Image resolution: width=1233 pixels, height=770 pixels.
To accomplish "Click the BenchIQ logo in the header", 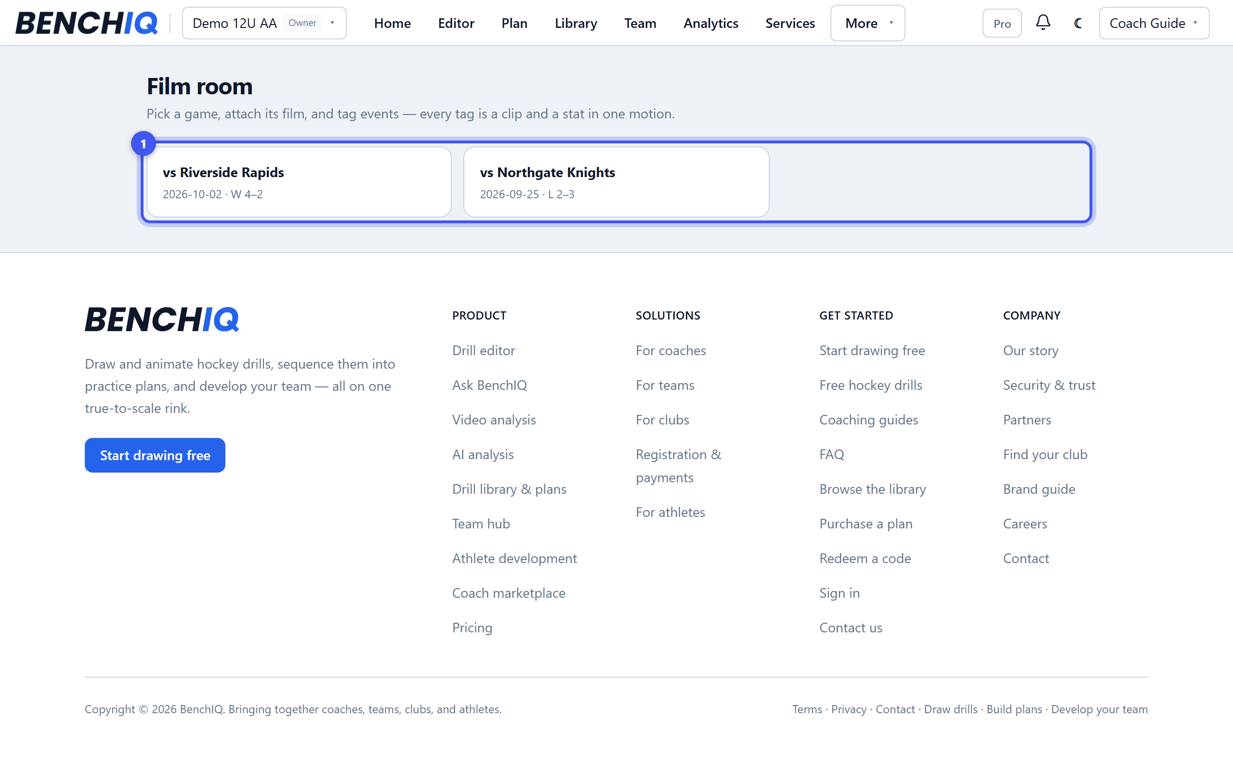I will [x=87, y=23].
